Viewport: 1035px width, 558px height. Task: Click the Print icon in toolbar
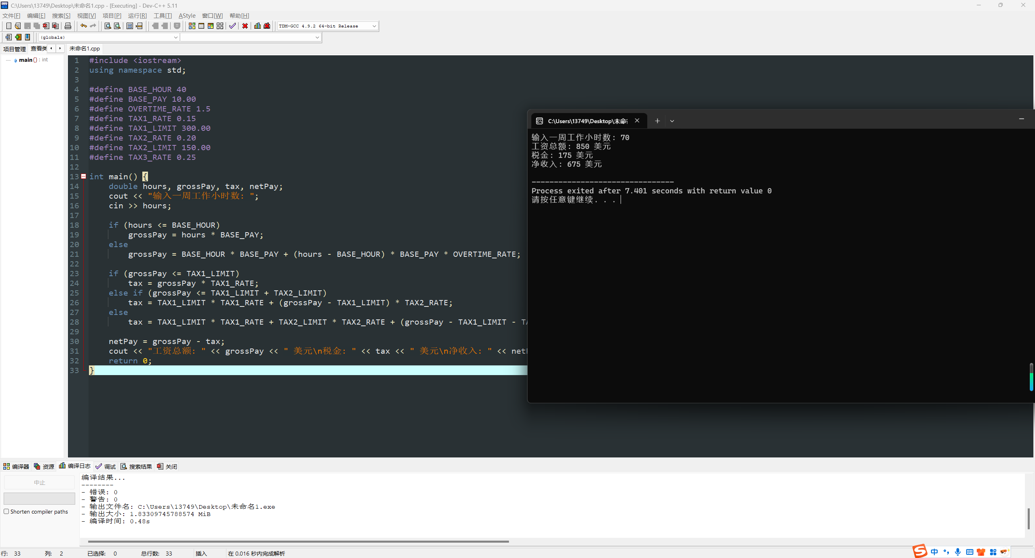coord(68,26)
